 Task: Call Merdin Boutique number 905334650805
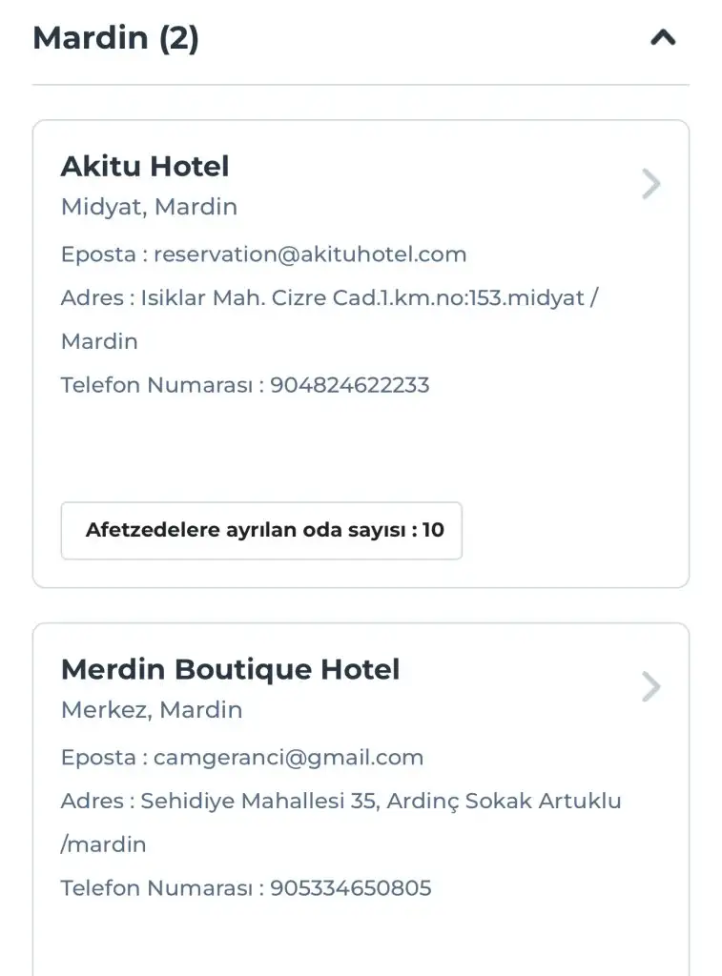click(x=350, y=888)
